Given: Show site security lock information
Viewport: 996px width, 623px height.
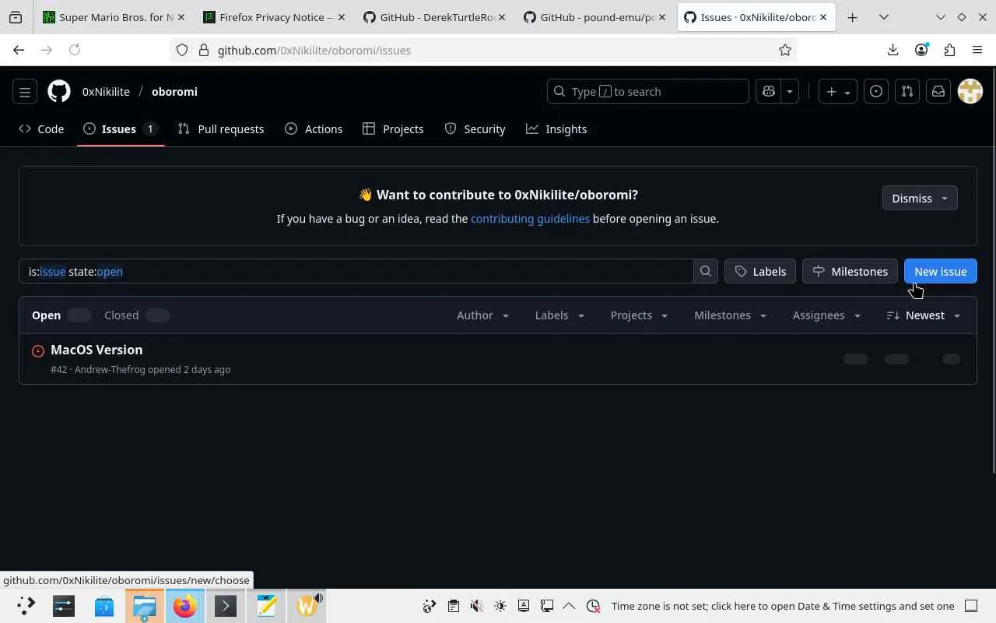Looking at the screenshot, I should 204,50.
